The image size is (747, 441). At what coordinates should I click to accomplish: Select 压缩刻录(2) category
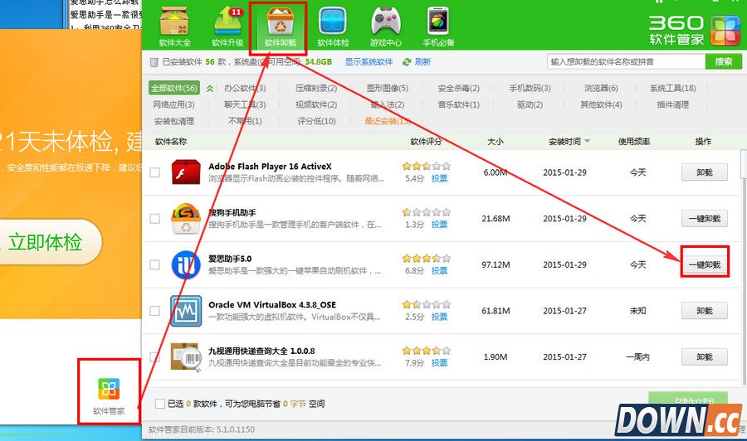pos(316,88)
